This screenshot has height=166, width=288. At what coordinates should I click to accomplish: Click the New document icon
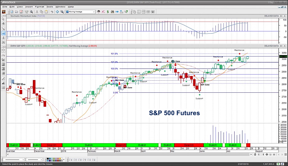coord(12,12)
